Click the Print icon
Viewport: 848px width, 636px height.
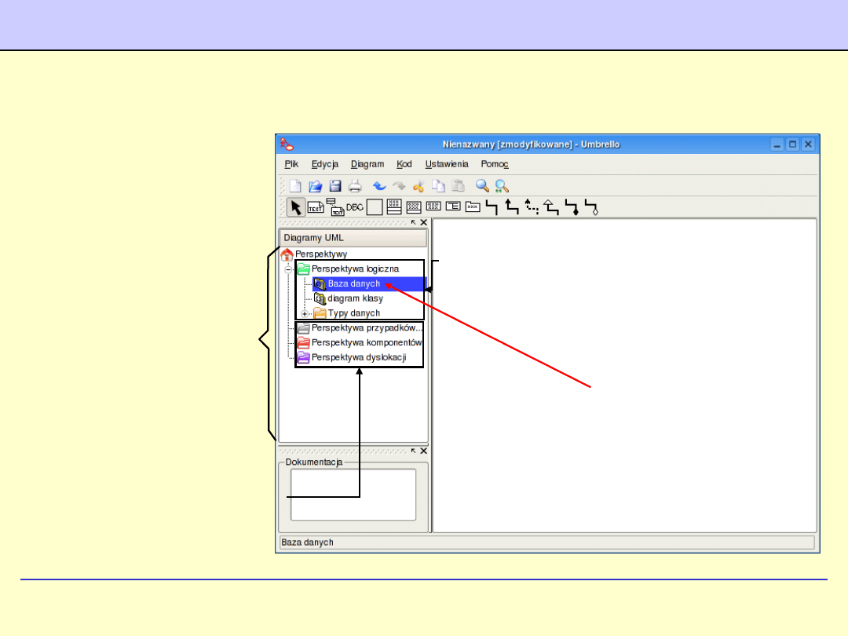click(x=355, y=186)
